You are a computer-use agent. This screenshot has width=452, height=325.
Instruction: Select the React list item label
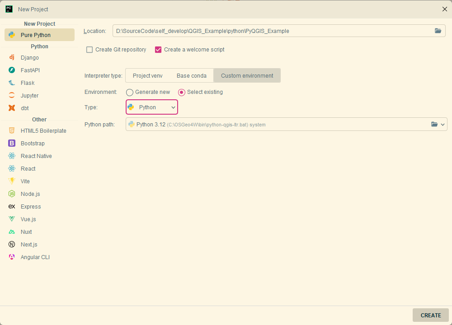(x=28, y=169)
